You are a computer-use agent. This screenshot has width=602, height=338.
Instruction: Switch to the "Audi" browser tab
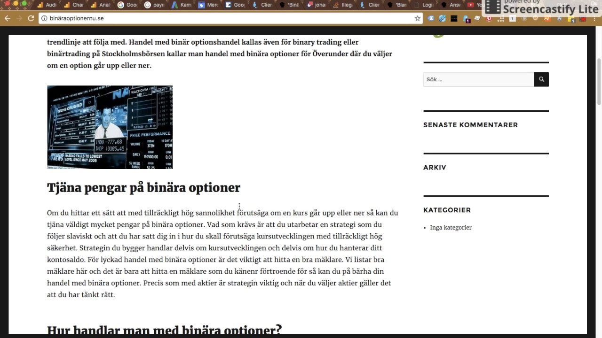[x=47, y=5]
